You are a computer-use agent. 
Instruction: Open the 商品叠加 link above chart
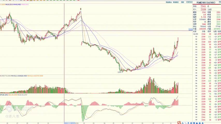(x=168, y=2)
